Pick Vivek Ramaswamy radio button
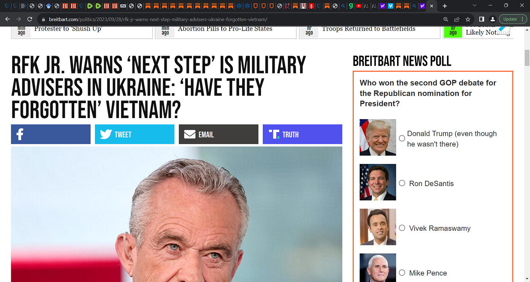The image size is (530, 282). point(402,228)
